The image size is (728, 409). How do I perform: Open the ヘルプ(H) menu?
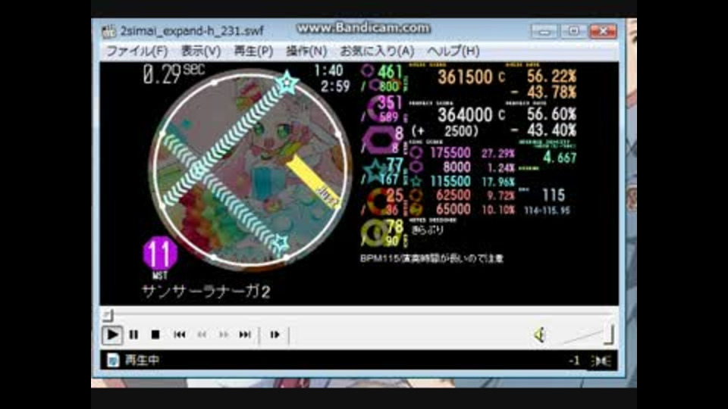[453, 51]
